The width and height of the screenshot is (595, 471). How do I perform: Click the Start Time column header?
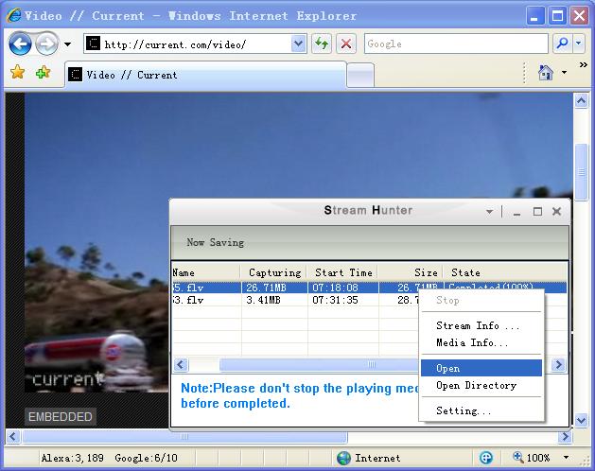(343, 272)
